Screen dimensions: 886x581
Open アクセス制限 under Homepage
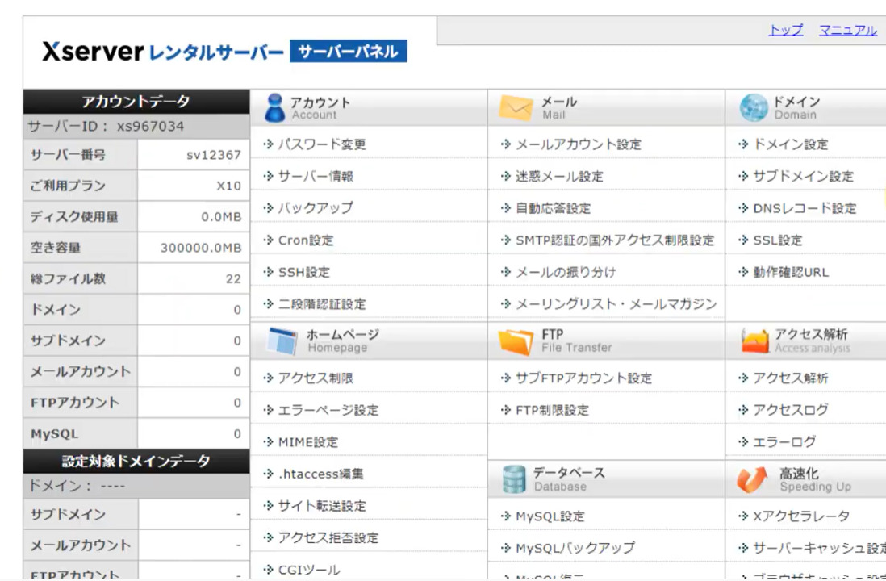pos(316,378)
